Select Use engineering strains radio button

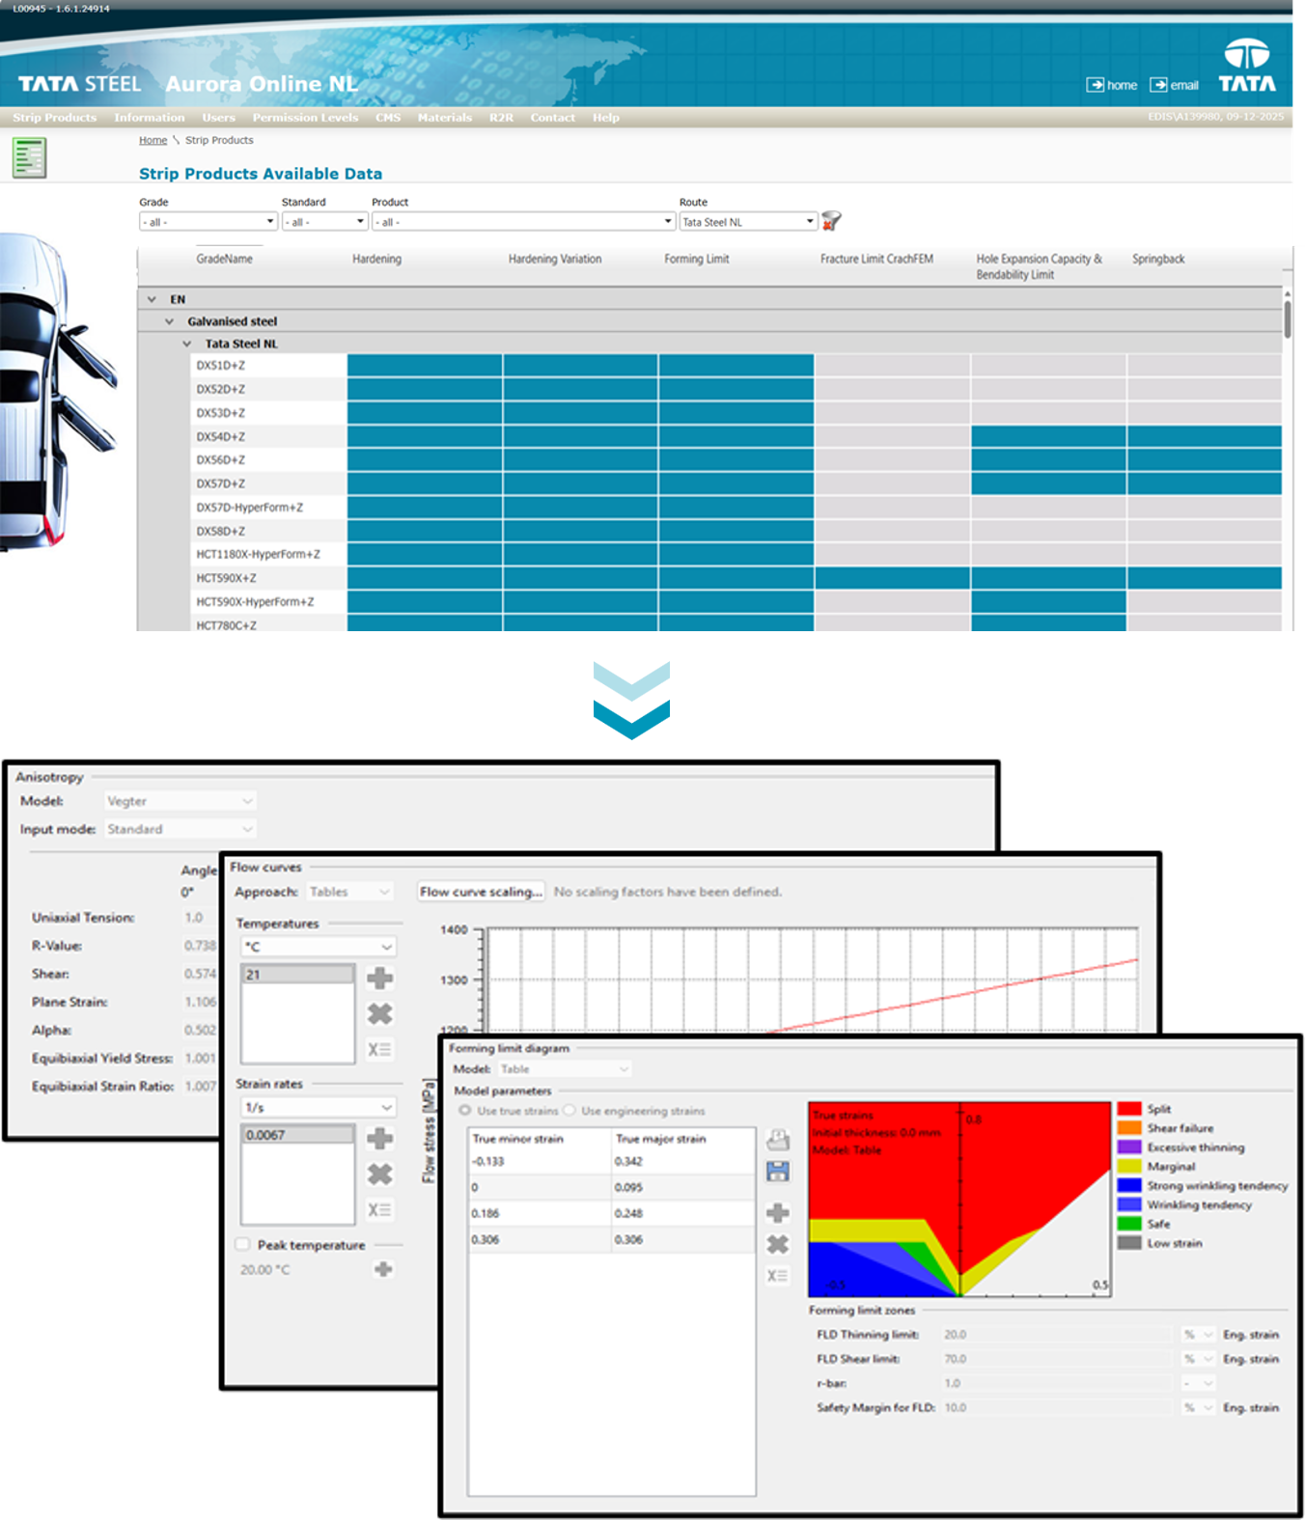(x=569, y=1111)
